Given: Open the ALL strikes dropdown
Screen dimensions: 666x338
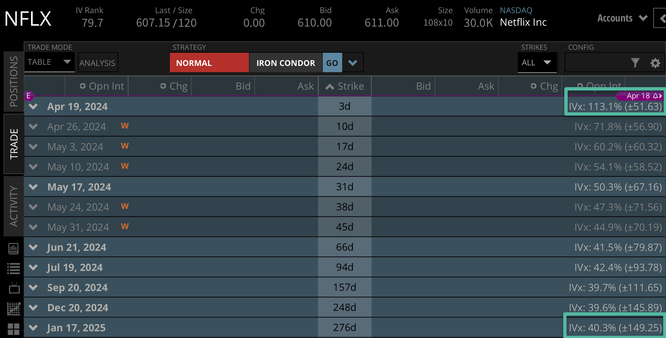Looking at the screenshot, I should click(x=537, y=63).
